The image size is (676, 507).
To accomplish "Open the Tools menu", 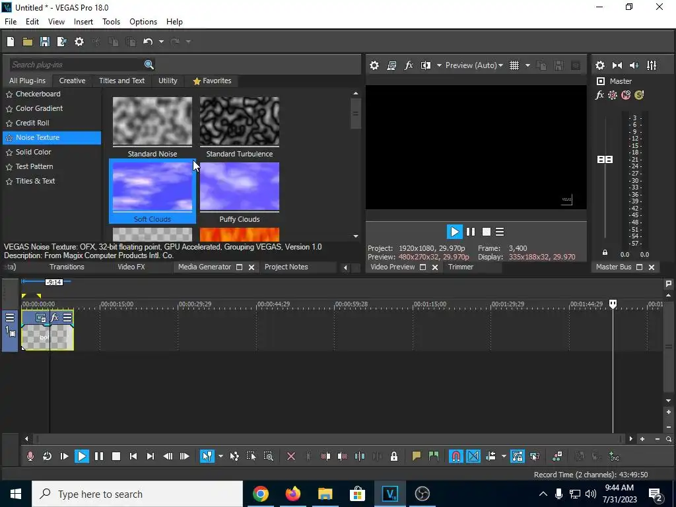I will pyautogui.click(x=111, y=22).
